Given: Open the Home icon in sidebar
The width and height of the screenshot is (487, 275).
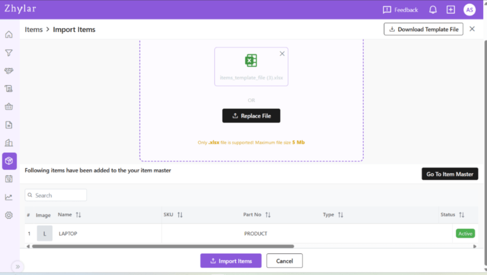Looking at the screenshot, I should point(9,35).
